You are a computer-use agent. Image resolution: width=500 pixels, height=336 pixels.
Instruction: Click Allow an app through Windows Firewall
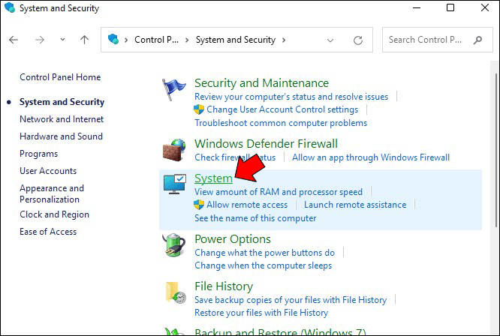(x=371, y=157)
